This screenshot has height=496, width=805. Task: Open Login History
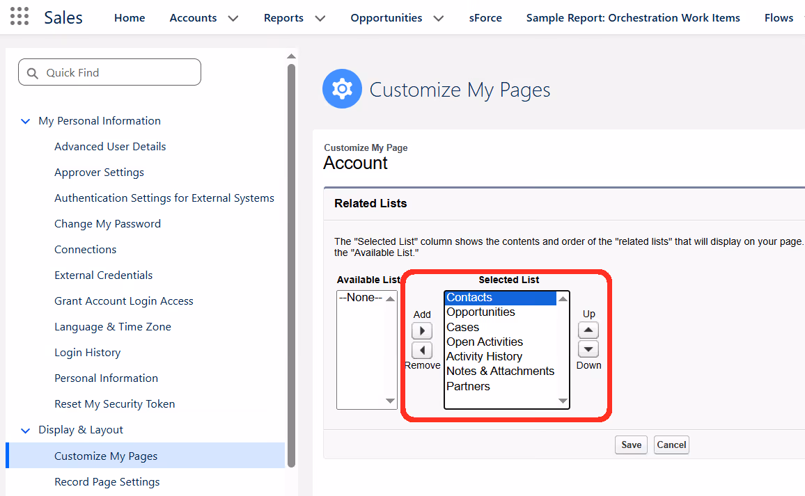[87, 353]
